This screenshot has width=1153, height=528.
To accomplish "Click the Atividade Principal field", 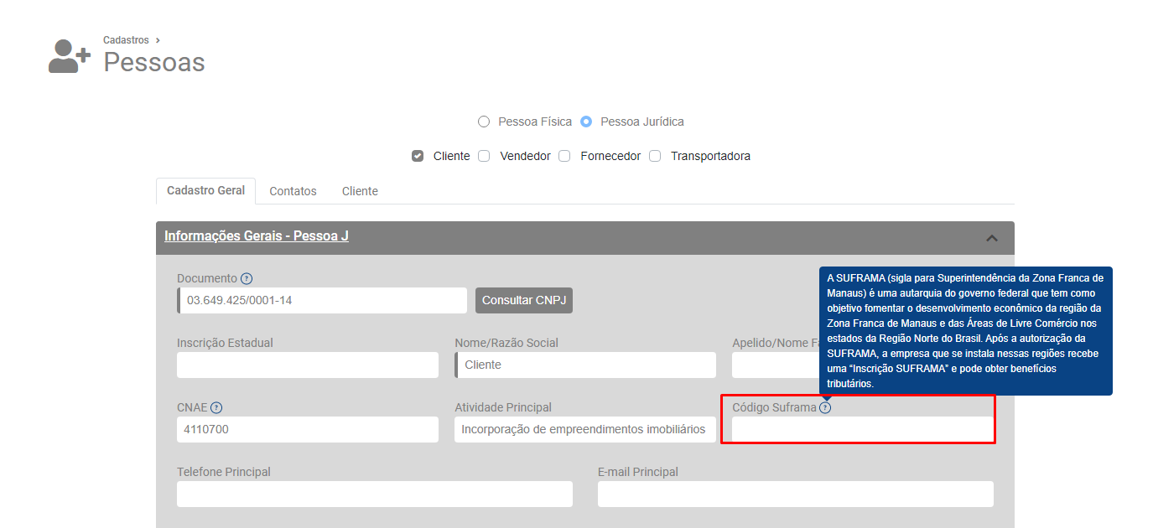I will [x=585, y=429].
